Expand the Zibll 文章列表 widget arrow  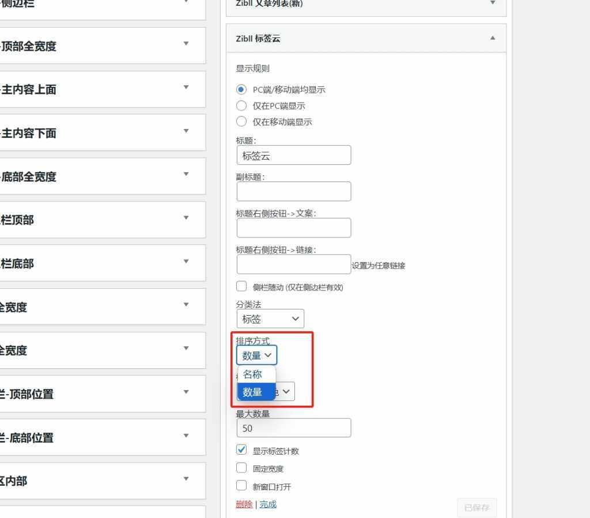[493, 3]
